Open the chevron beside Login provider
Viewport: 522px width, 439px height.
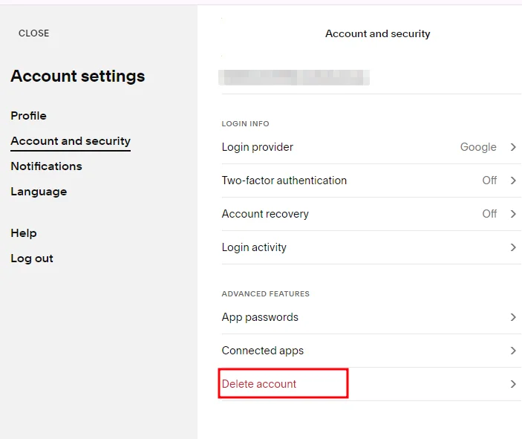513,147
